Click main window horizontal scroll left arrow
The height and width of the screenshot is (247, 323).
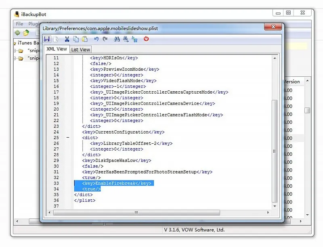point(17,222)
